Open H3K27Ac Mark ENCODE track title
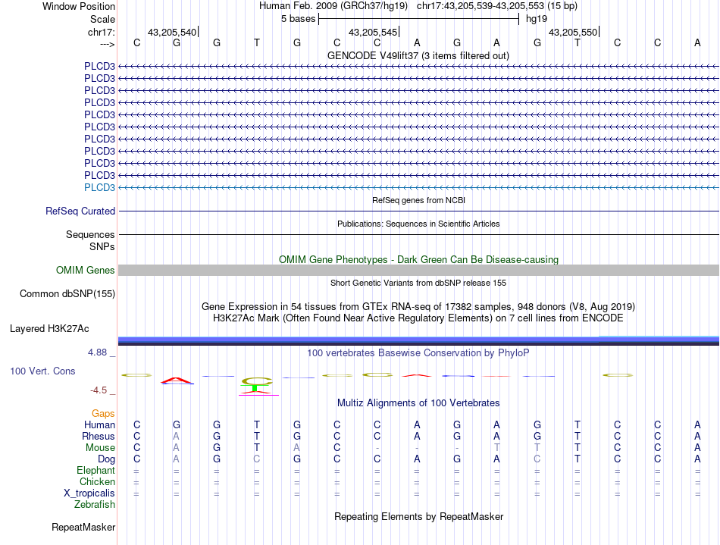This screenshot has height=545, width=720. point(418,318)
